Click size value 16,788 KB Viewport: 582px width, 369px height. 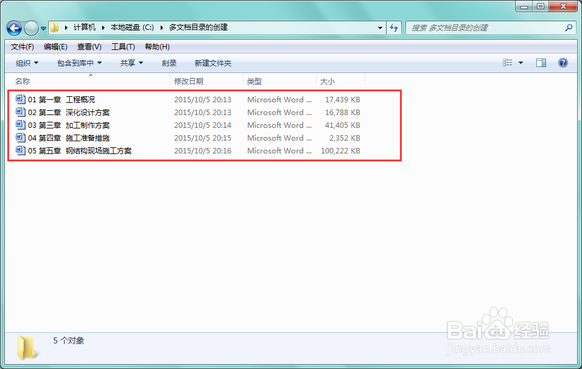point(343,112)
